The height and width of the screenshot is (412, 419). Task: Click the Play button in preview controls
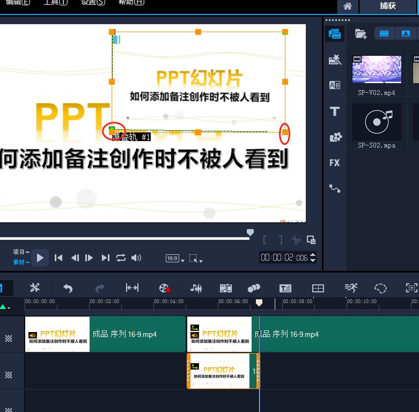40,258
